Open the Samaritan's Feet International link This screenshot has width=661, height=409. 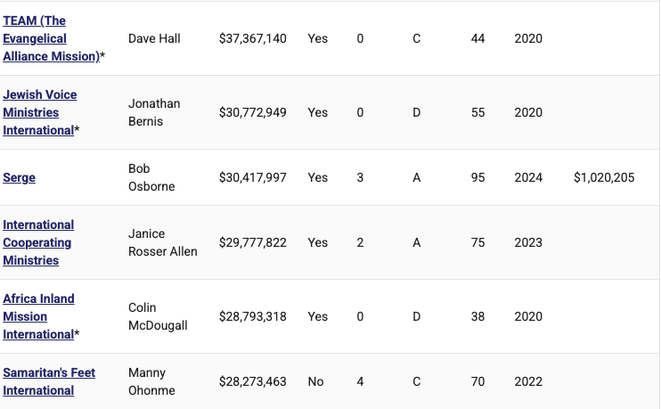click(49, 381)
